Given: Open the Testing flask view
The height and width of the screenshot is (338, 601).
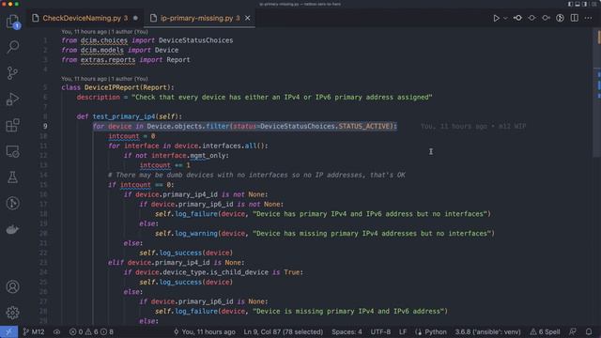Looking at the screenshot, I should pyautogui.click(x=12, y=177).
